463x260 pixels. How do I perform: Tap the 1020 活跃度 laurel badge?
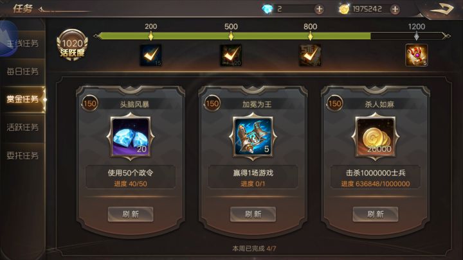[x=72, y=45]
